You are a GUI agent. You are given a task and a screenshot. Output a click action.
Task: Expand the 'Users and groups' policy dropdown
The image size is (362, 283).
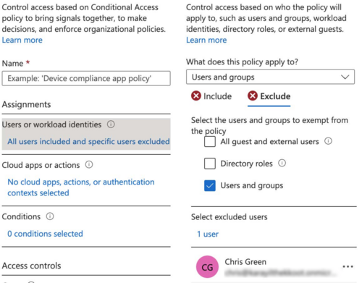click(x=270, y=77)
